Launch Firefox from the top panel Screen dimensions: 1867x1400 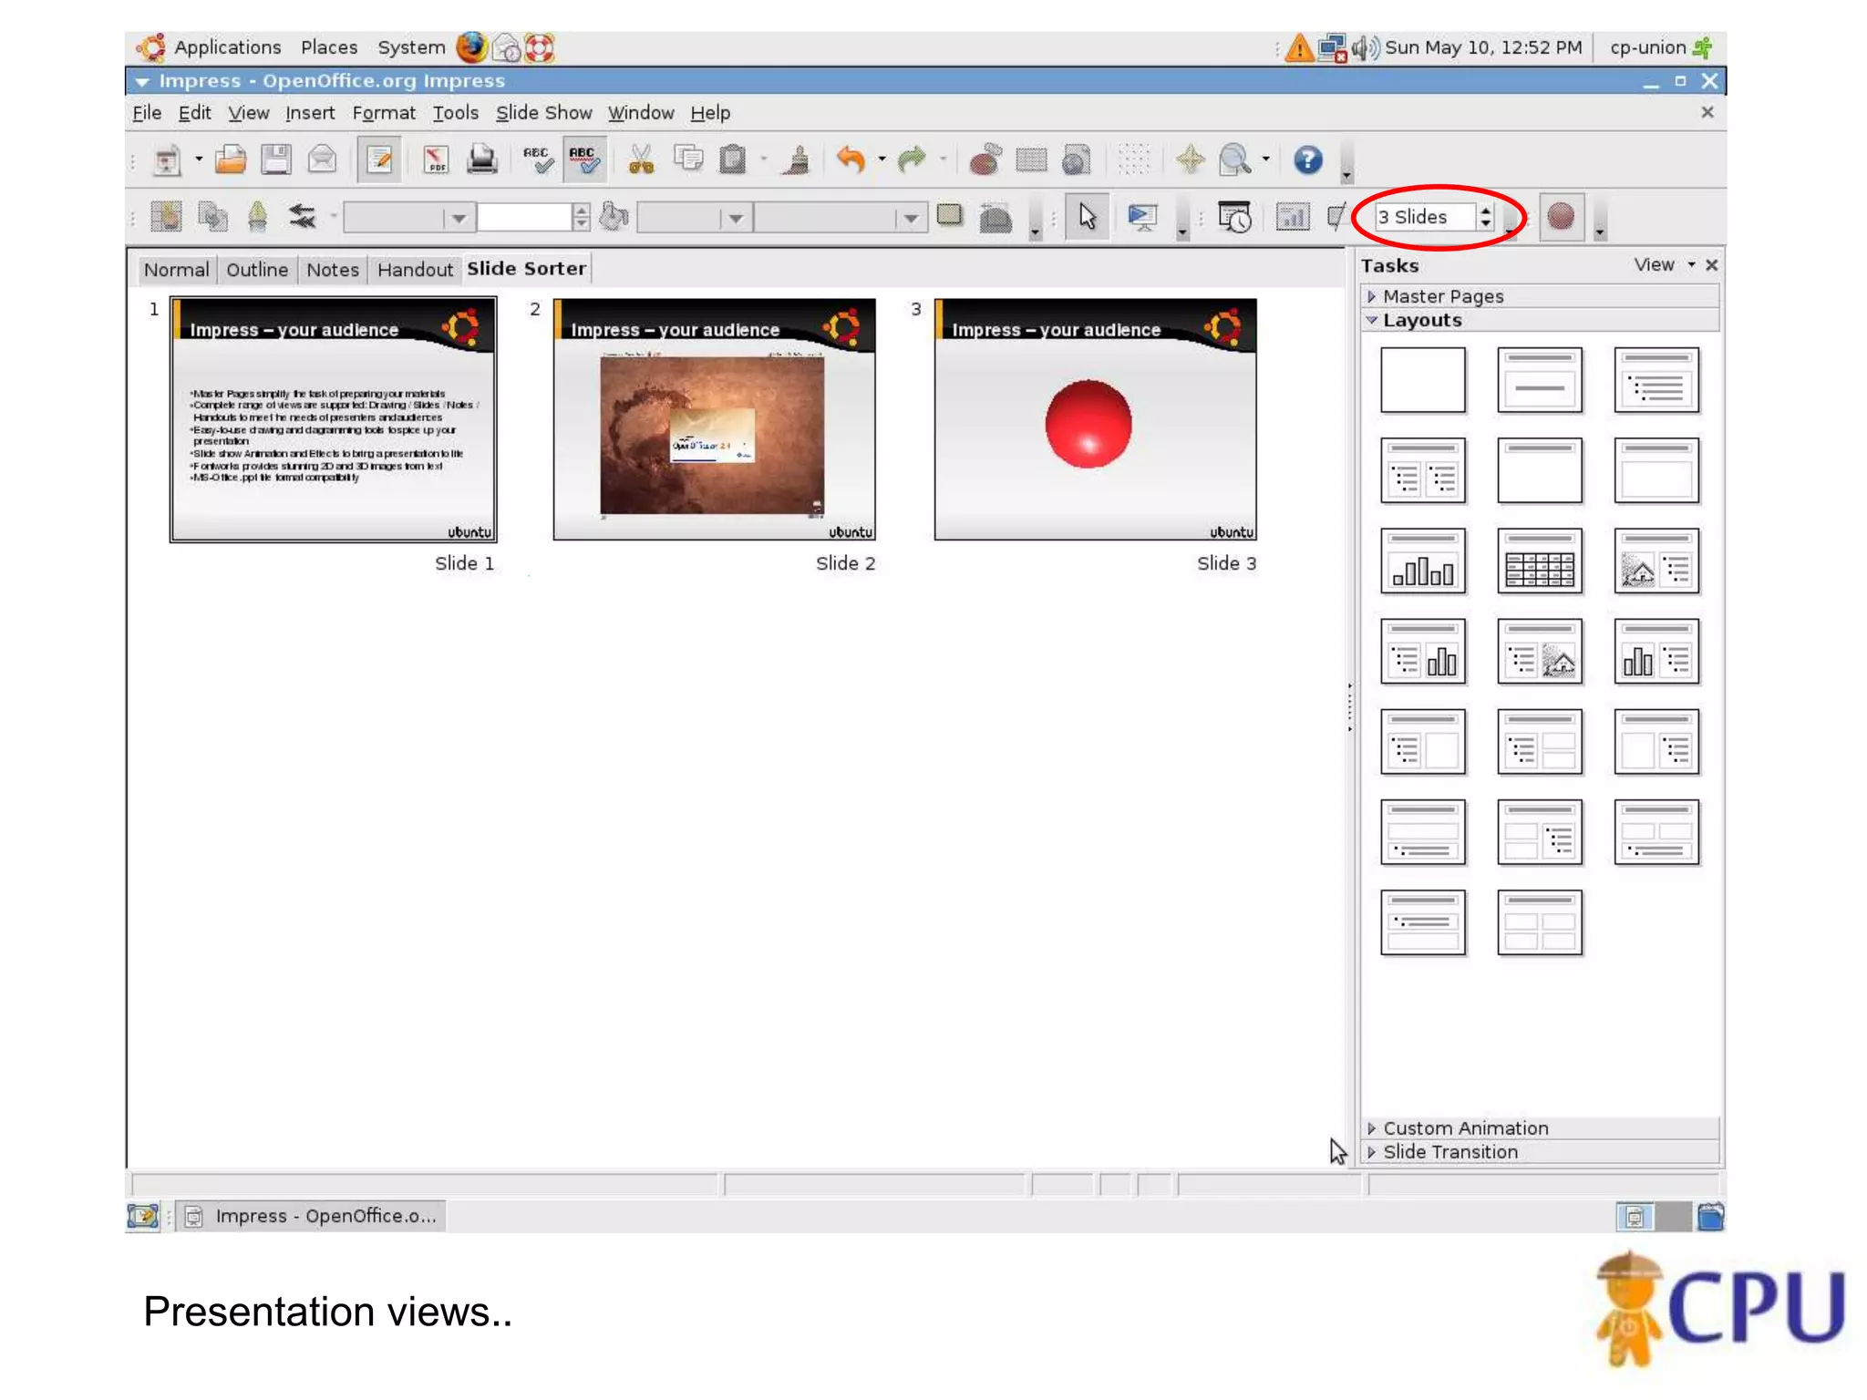(x=471, y=47)
